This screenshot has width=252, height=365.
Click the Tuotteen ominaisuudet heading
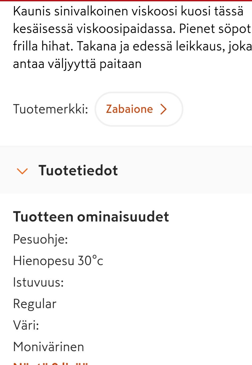coord(91,217)
